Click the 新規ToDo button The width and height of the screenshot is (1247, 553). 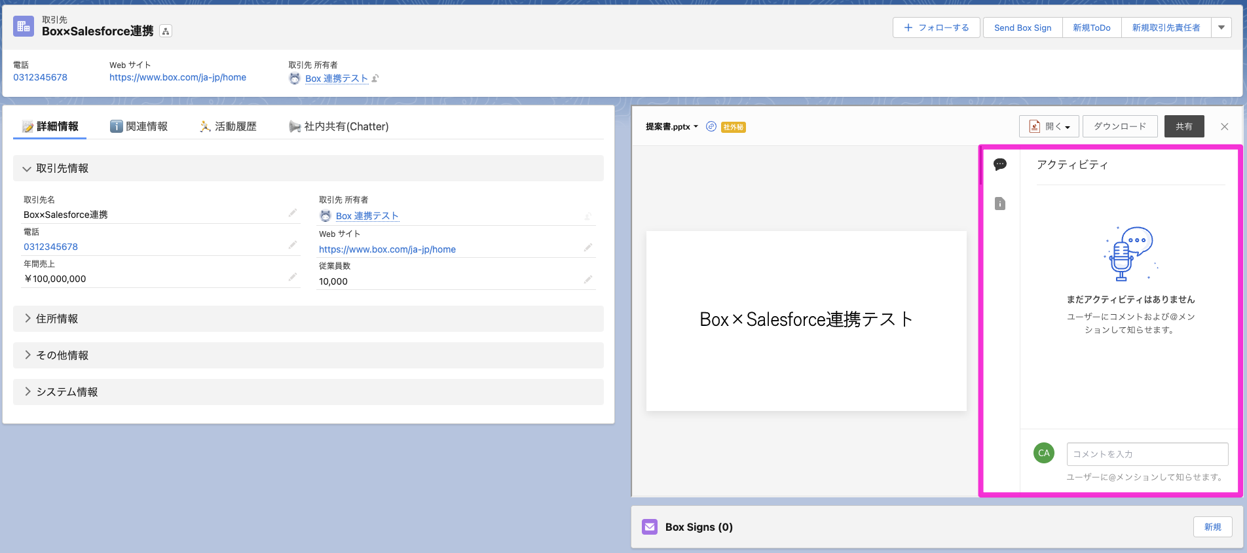(1092, 27)
